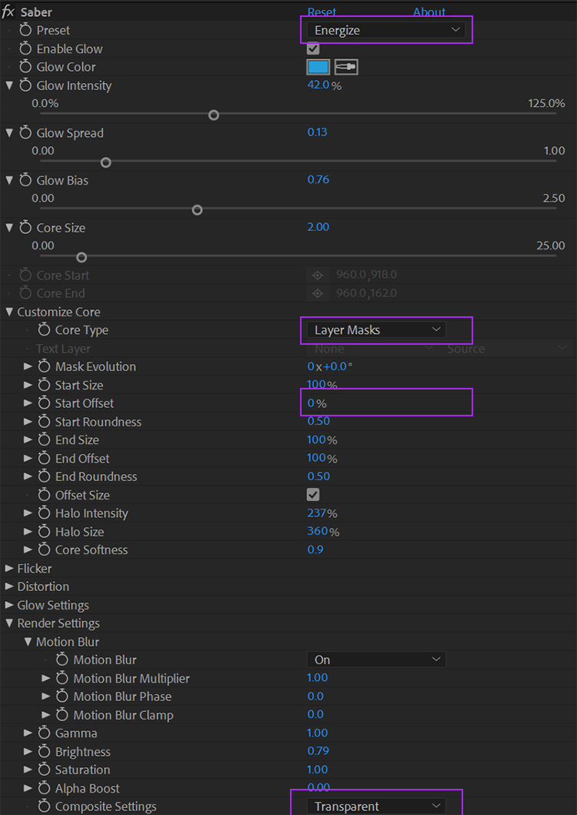The height and width of the screenshot is (815, 577).
Task: Click the Start Offset stopwatch icon
Action: (x=44, y=403)
